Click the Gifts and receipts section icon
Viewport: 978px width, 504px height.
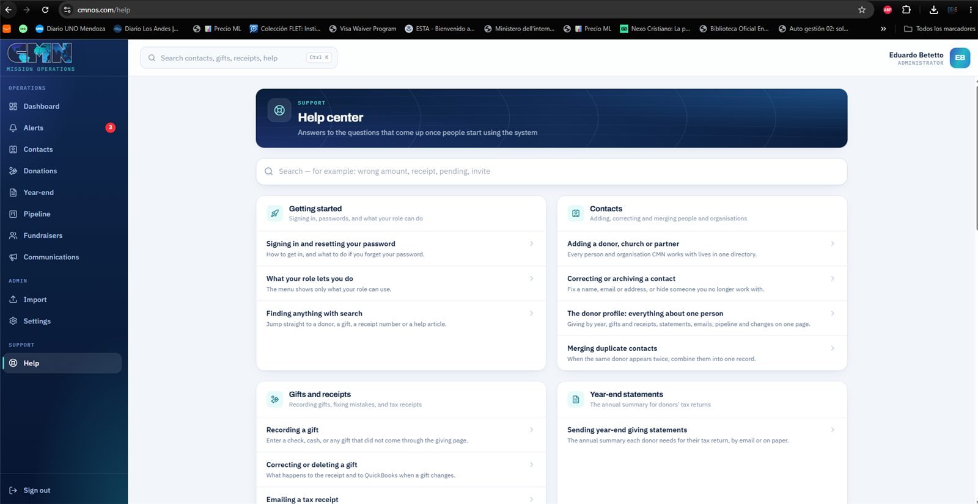pyautogui.click(x=275, y=399)
